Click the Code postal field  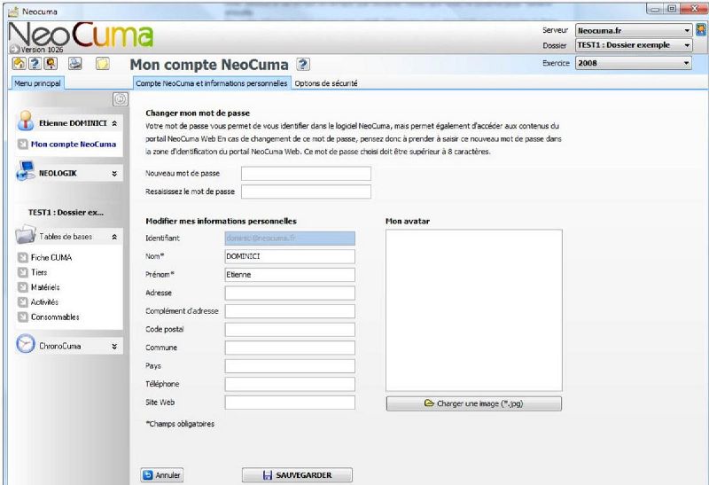(290, 329)
